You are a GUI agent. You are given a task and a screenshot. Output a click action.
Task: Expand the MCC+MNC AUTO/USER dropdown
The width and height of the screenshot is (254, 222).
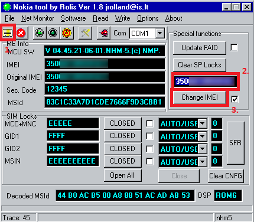coord(202,123)
